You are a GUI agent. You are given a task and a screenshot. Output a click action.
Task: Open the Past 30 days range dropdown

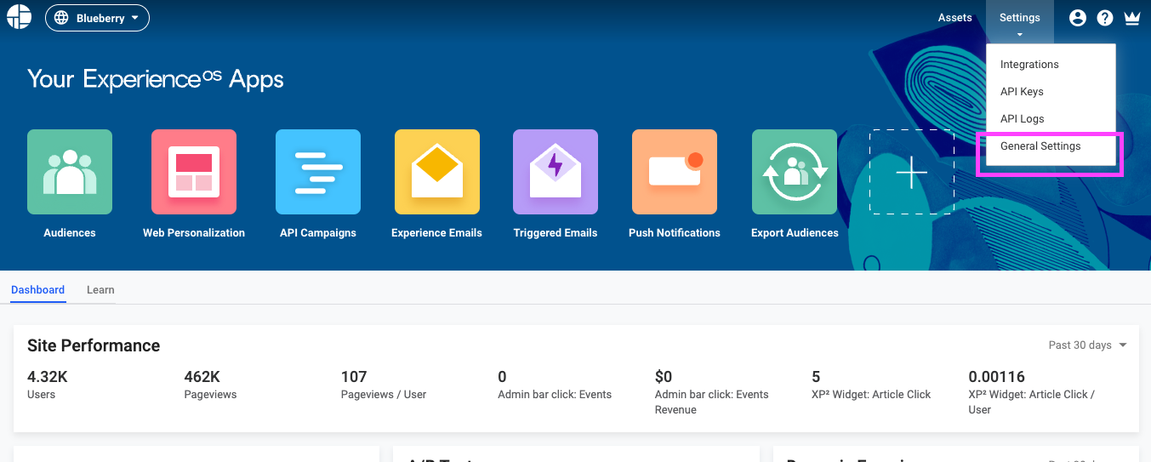click(x=1088, y=345)
